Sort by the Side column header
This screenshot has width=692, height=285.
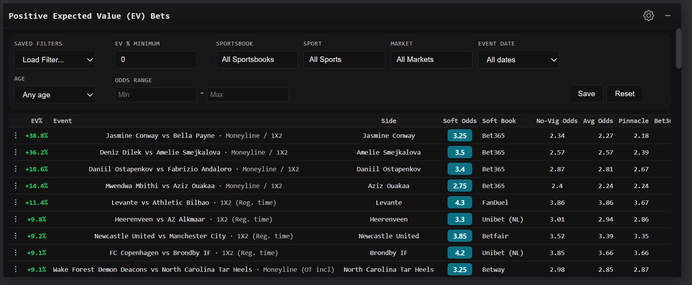pyautogui.click(x=389, y=121)
